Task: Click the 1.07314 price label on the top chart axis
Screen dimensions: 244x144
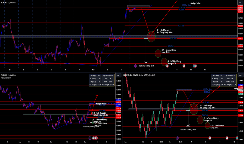Action: coord(240,12)
